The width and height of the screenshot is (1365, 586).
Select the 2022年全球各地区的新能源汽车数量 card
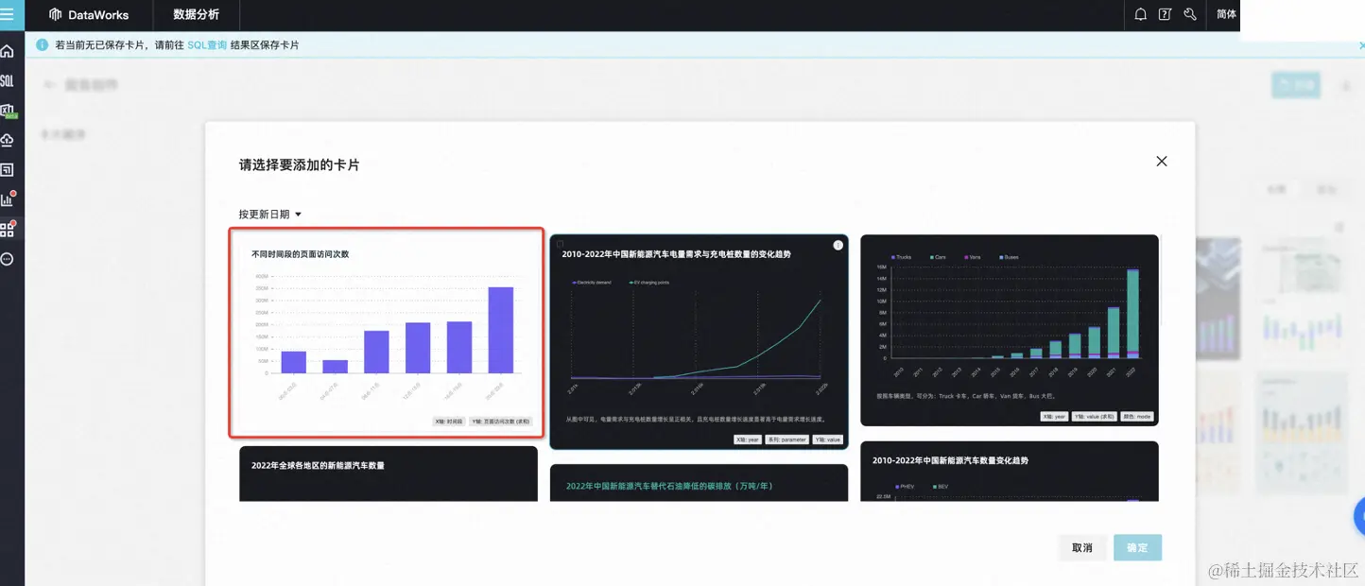coord(388,474)
